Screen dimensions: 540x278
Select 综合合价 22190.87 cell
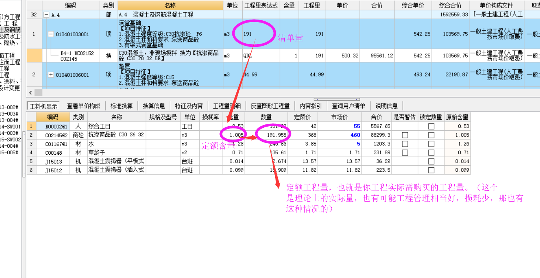[450, 75]
